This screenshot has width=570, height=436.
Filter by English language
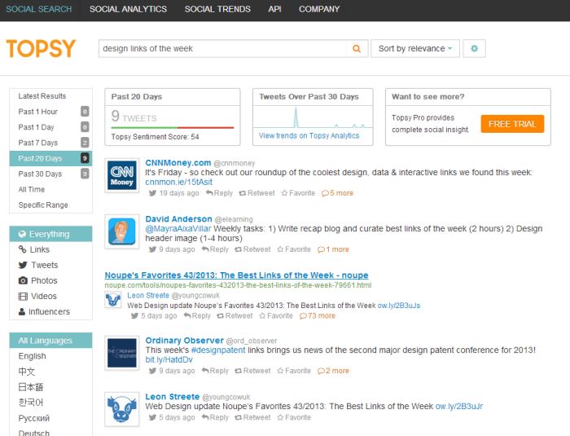pyautogui.click(x=50, y=356)
